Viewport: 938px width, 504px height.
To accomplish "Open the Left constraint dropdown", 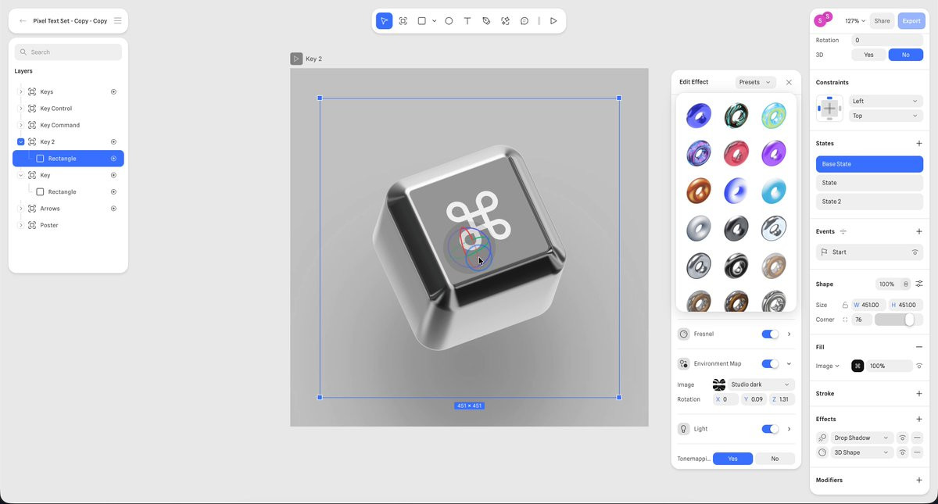I will (886, 101).
